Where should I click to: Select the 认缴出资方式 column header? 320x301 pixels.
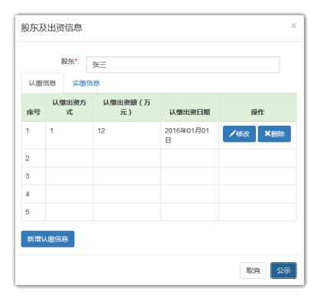point(69,107)
